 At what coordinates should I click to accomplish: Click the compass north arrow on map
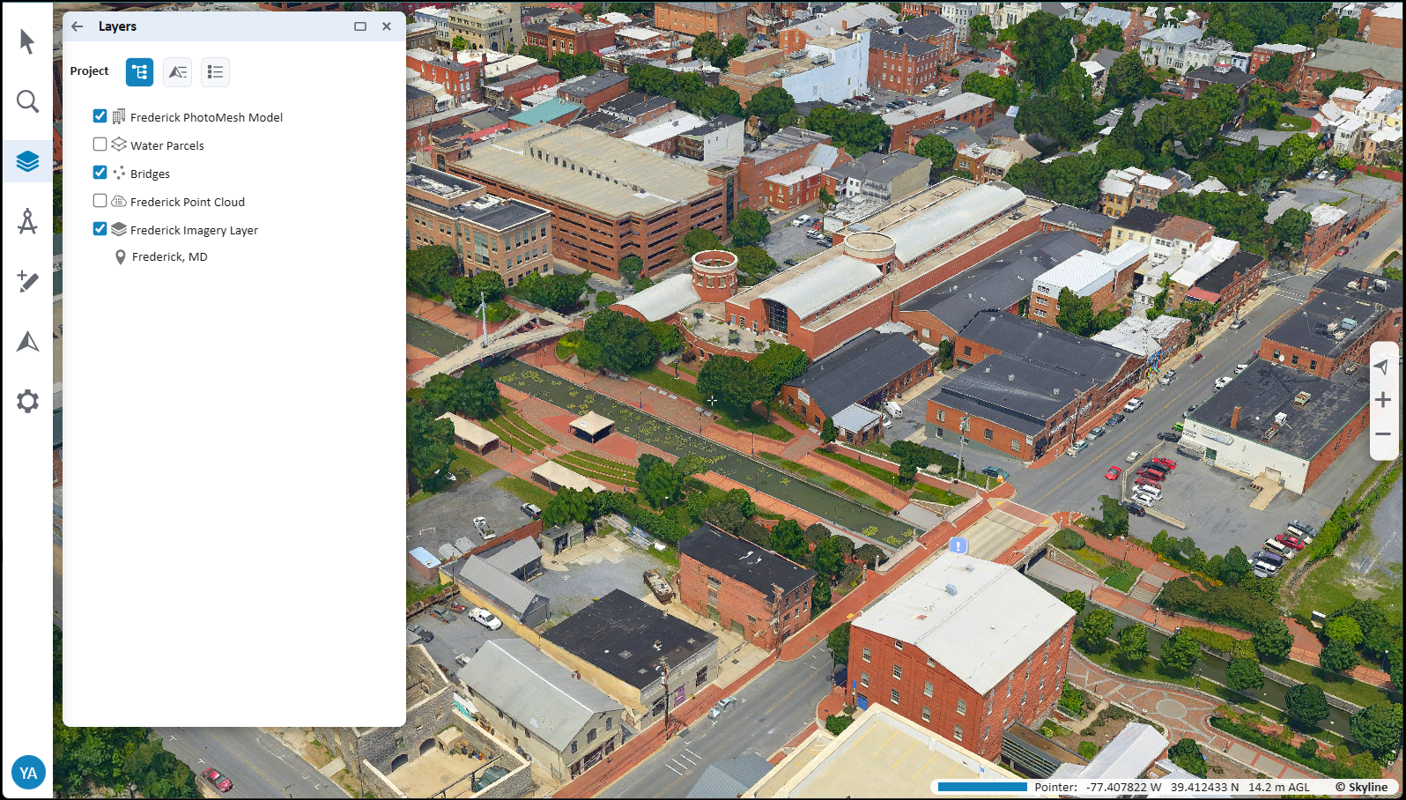(1382, 367)
